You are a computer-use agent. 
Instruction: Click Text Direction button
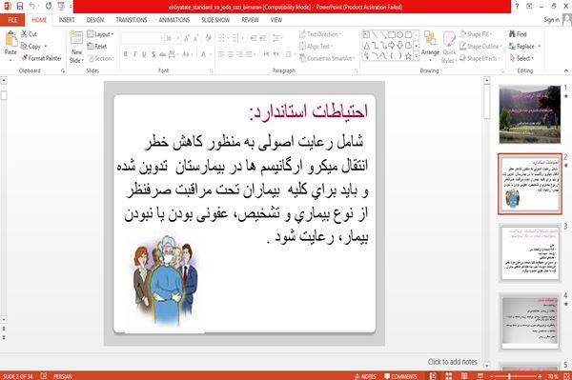(320, 34)
